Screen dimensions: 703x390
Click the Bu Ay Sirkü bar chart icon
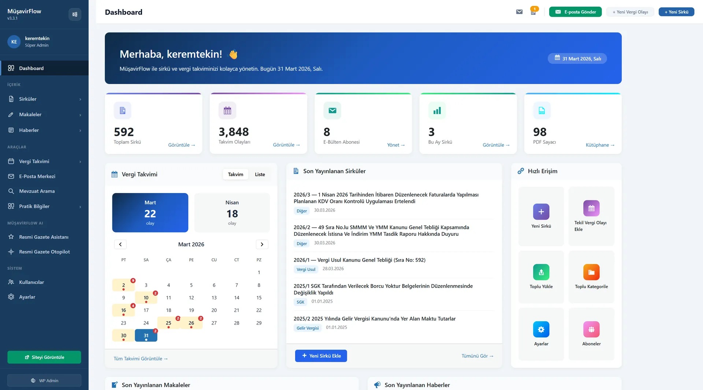click(x=437, y=110)
